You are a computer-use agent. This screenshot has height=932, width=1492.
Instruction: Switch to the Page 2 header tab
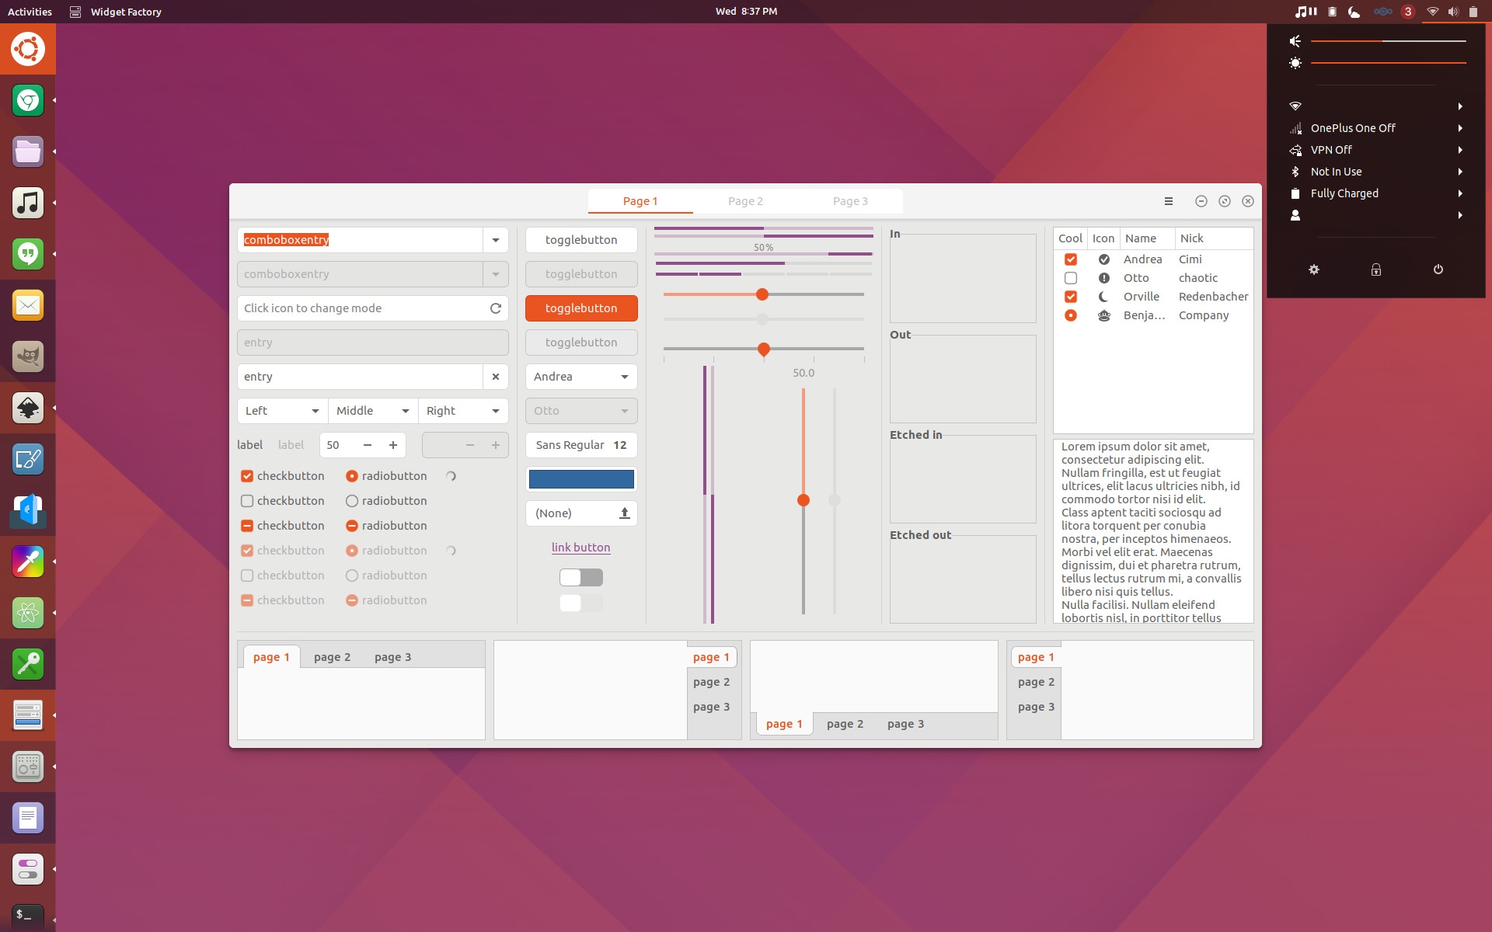[x=745, y=201]
